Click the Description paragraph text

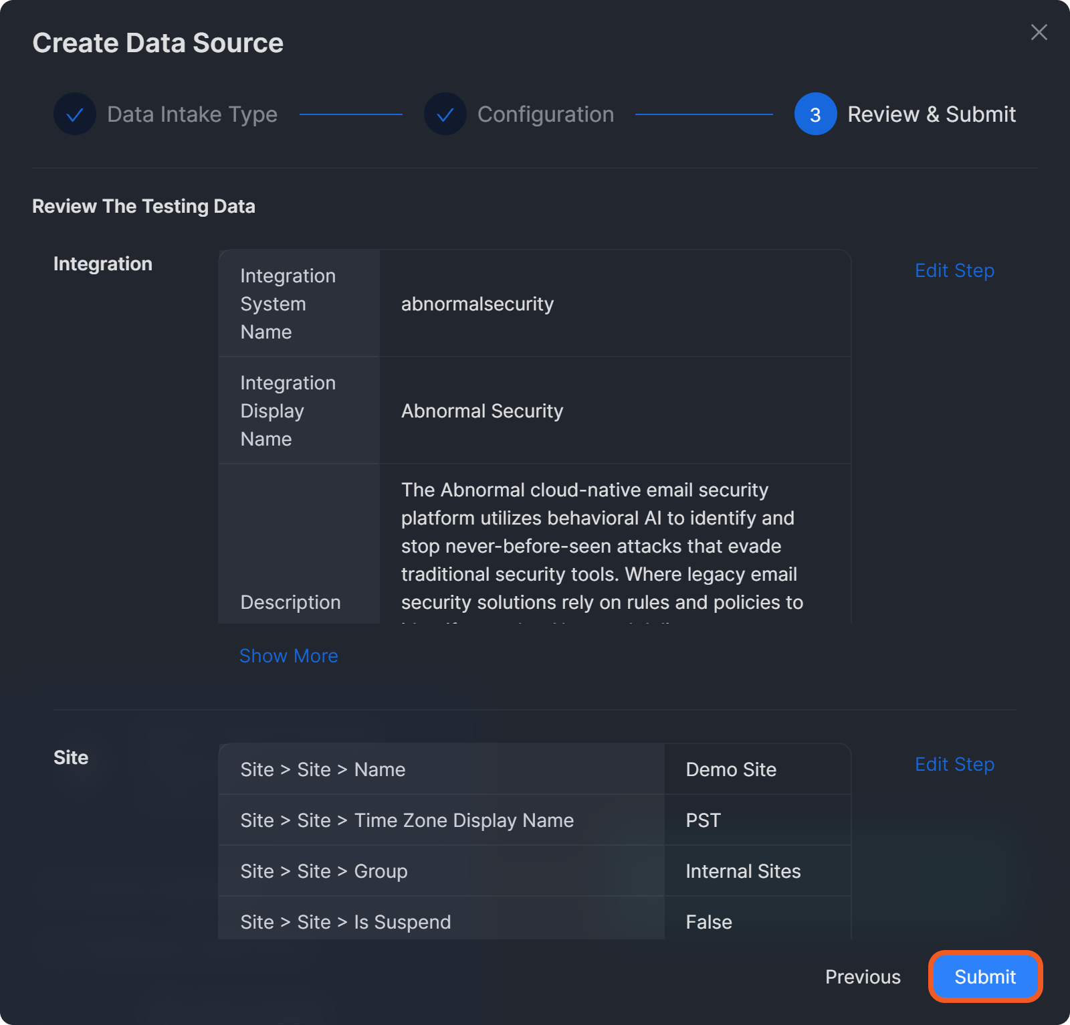pos(601,546)
